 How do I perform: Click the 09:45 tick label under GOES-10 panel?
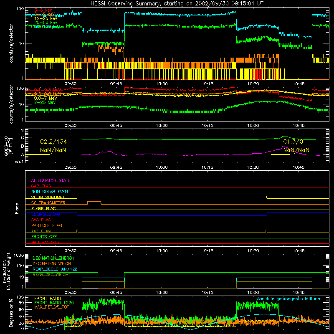point(116,167)
